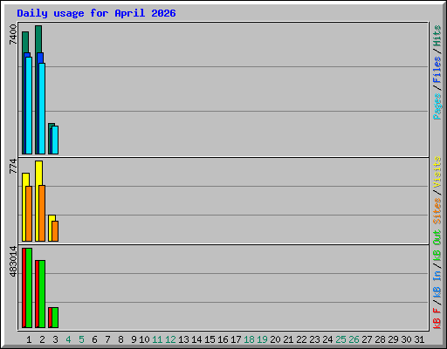Click weekend day 5 on the x-axis
Screen dimensions: 447x349
(x=81, y=339)
